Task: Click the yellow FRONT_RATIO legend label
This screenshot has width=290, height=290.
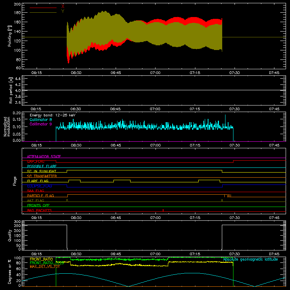Action: point(41,259)
